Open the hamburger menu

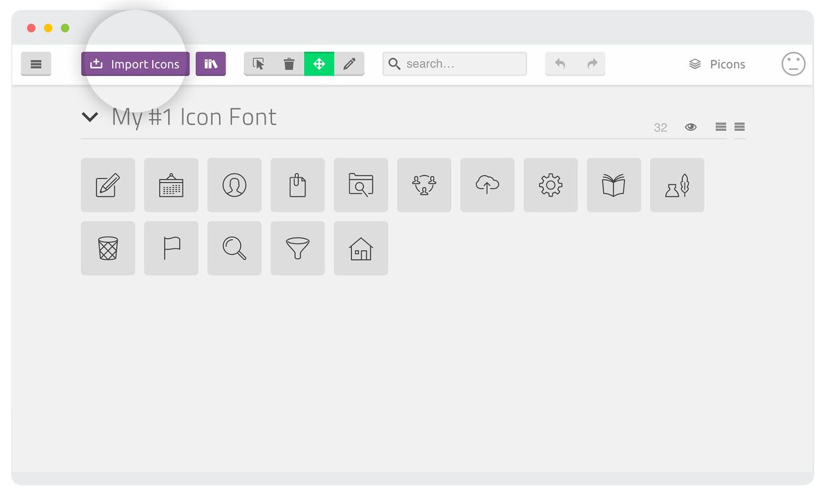36,64
